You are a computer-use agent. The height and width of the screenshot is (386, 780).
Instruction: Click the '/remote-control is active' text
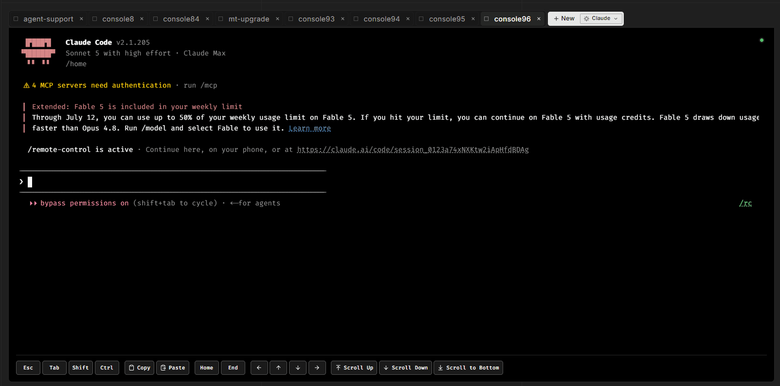[80, 149]
